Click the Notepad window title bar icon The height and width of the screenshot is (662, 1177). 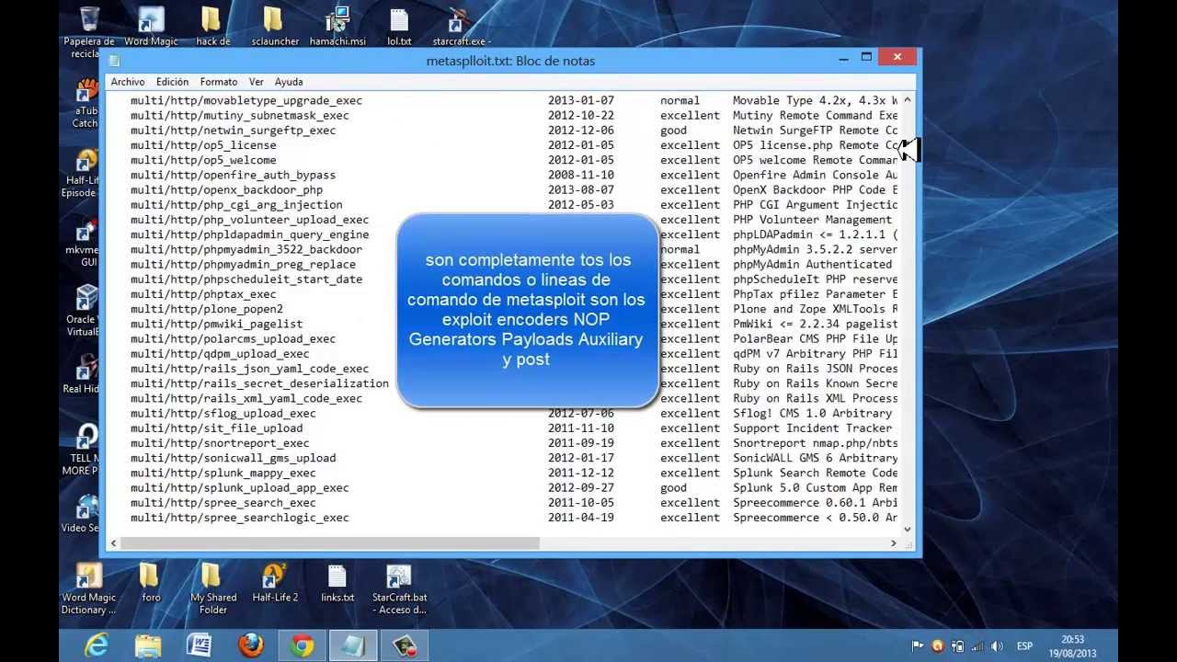tap(114, 61)
